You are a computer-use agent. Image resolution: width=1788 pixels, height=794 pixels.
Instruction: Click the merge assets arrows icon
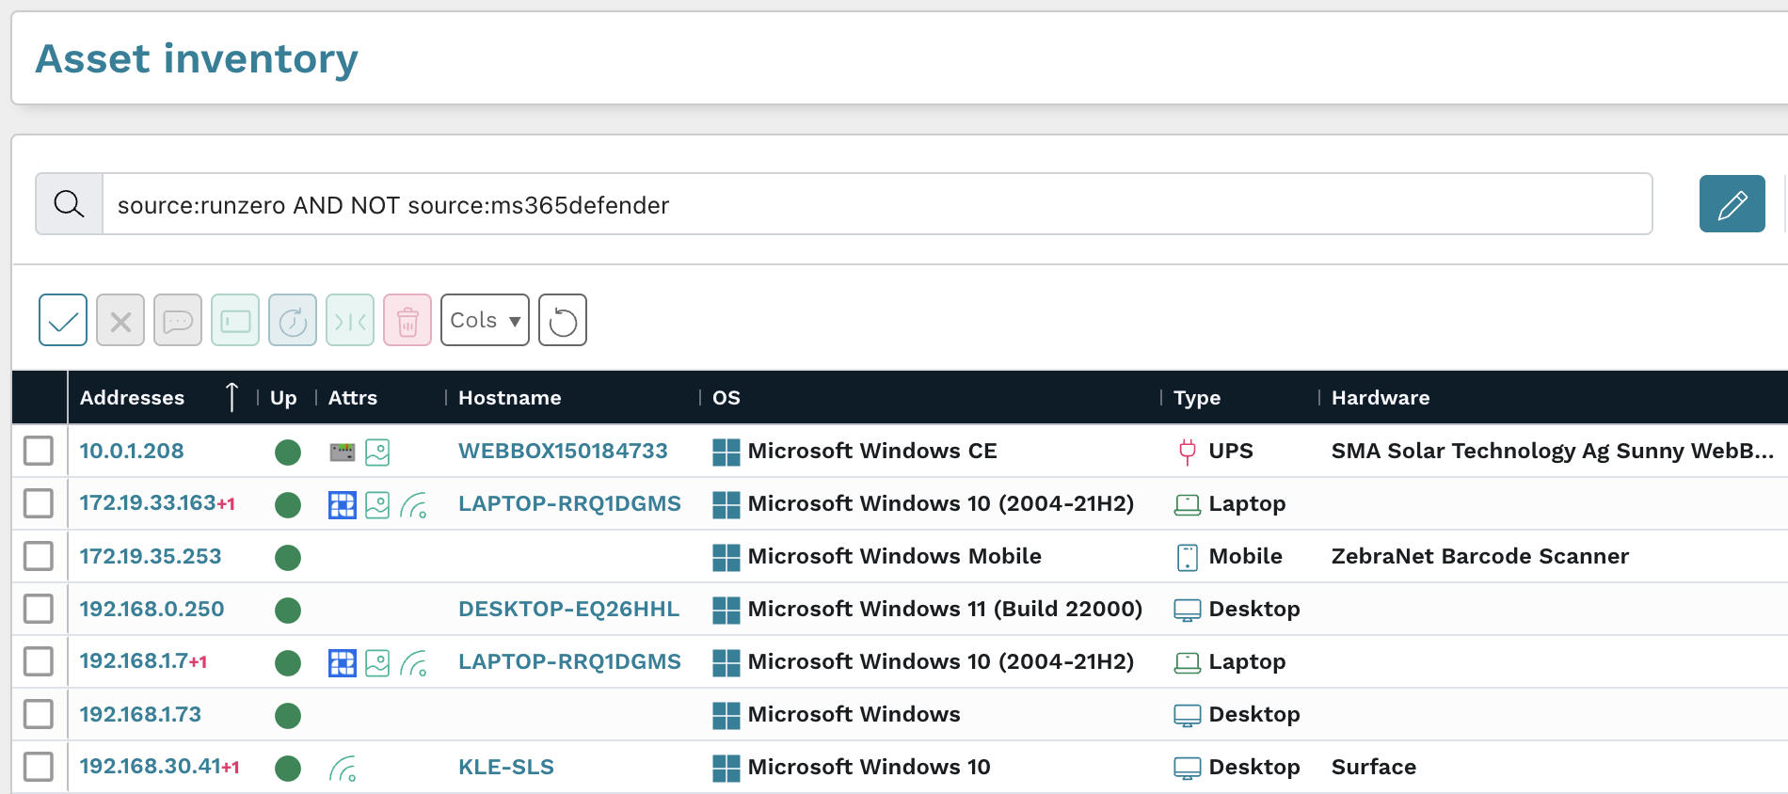click(x=350, y=320)
